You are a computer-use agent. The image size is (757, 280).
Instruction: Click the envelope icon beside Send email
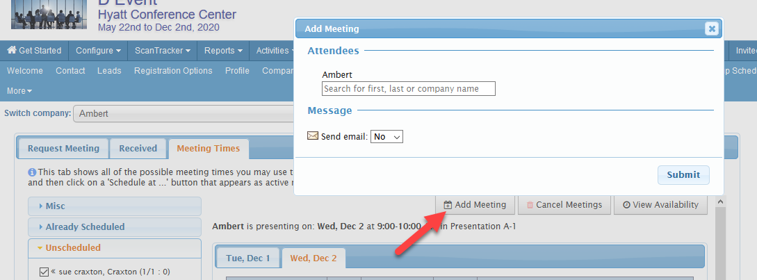[313, 136]
